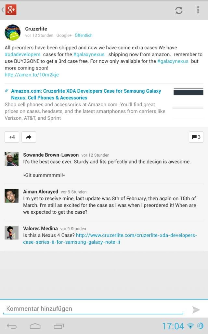Click the Öffentlich visibility label
This screenshot has height=334, width=208.
coord(84,35)
